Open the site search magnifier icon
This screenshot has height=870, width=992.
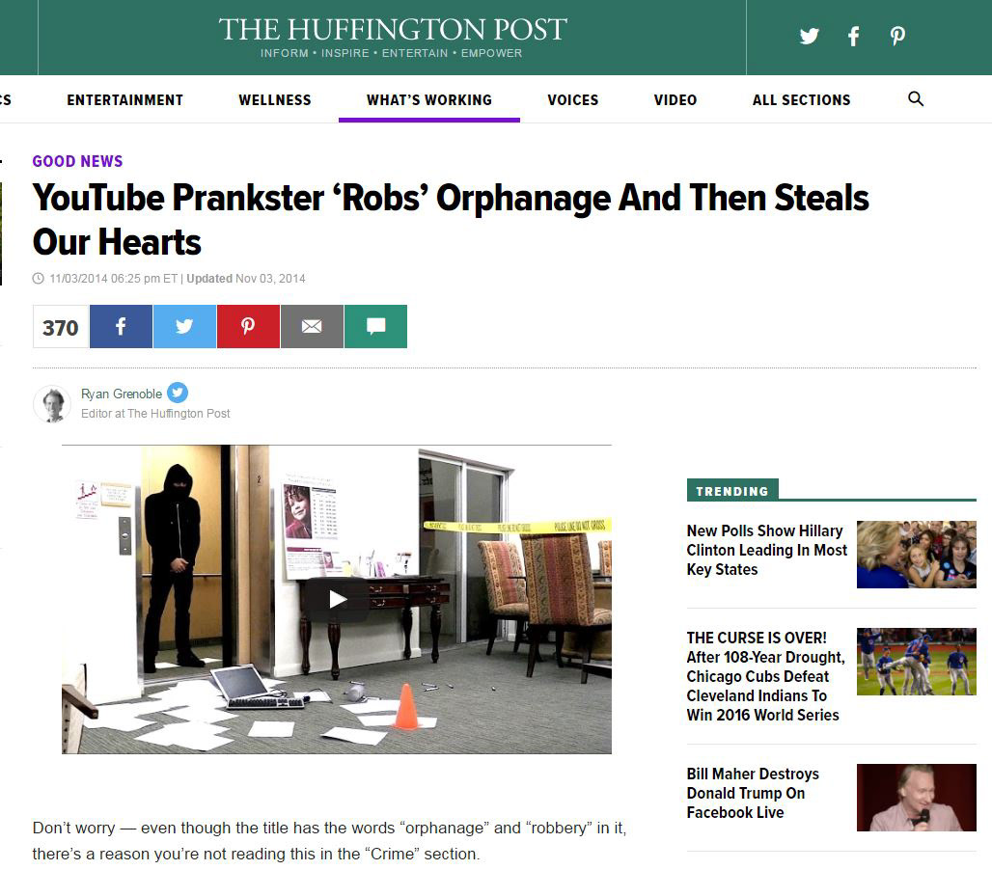[x=916, y=98]
